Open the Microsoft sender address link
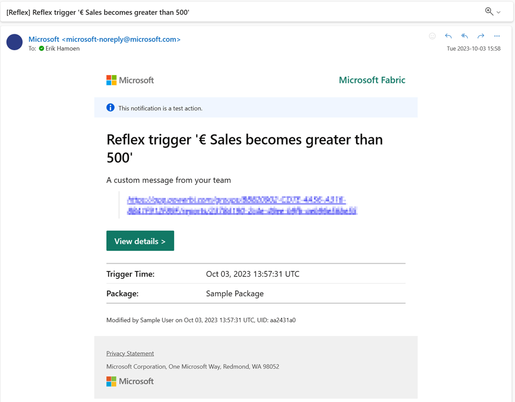The height and width of the screenshot is (402, 515). point(104,39)
